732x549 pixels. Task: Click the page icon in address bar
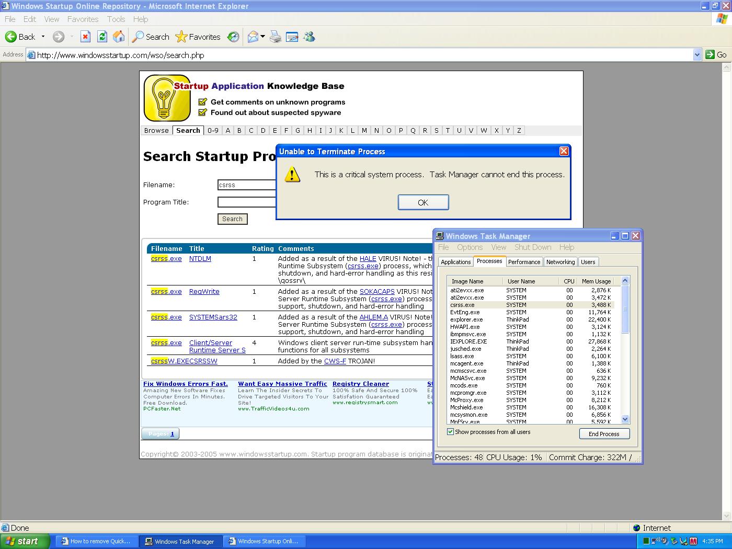click(31, 55)
